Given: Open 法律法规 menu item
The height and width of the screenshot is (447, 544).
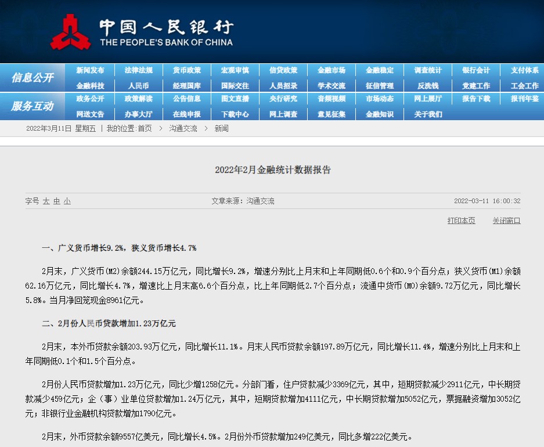Looking at the screenshot, I should click(138, 70).
